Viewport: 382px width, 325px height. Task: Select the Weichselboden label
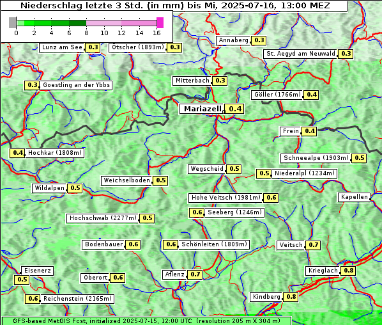point(126,180)
